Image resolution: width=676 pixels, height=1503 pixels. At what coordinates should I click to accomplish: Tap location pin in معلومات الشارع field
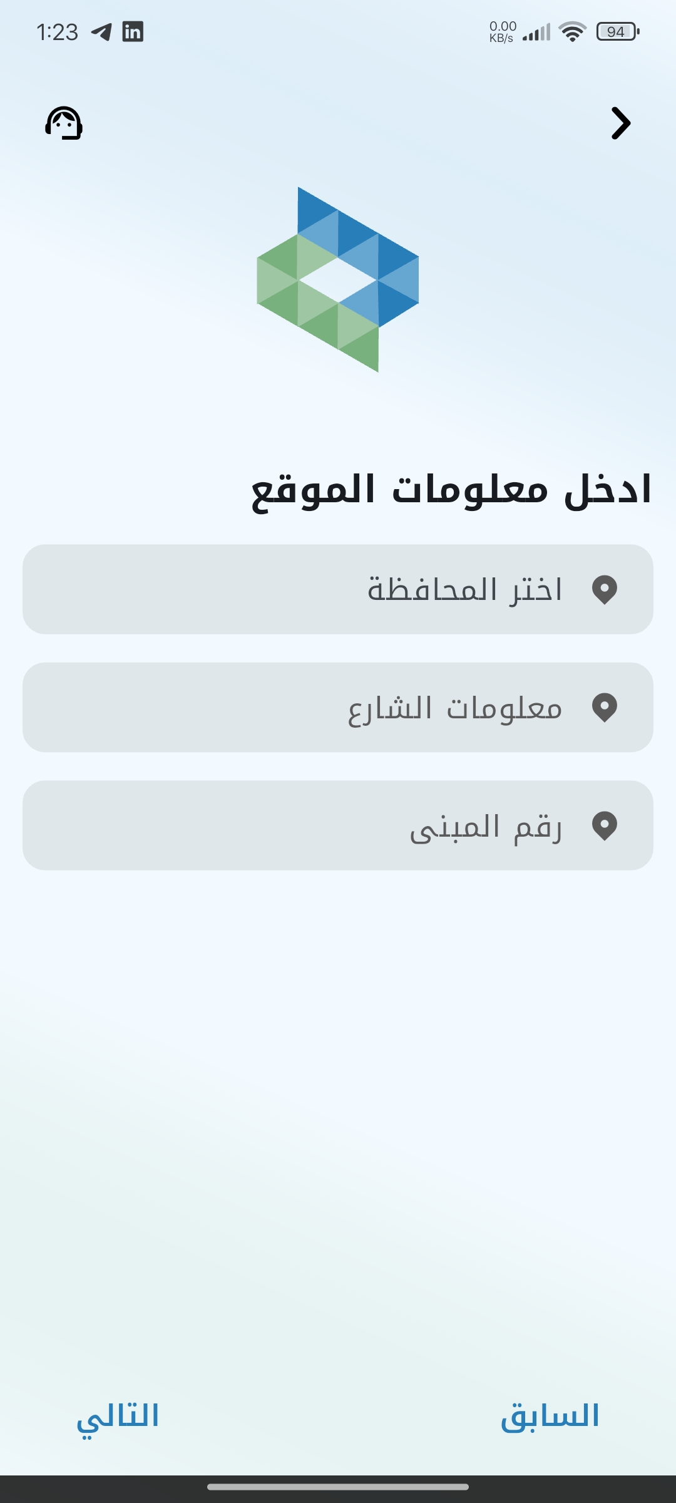(605, 708)
